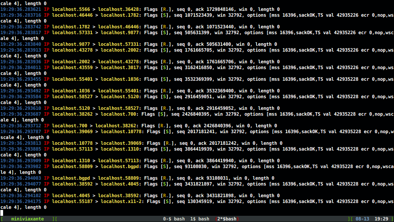This screenshot has height=222, width=394.
Task: Click 'ack 2916459052' value
Action: pyautogui.click(x=215, y=108)
